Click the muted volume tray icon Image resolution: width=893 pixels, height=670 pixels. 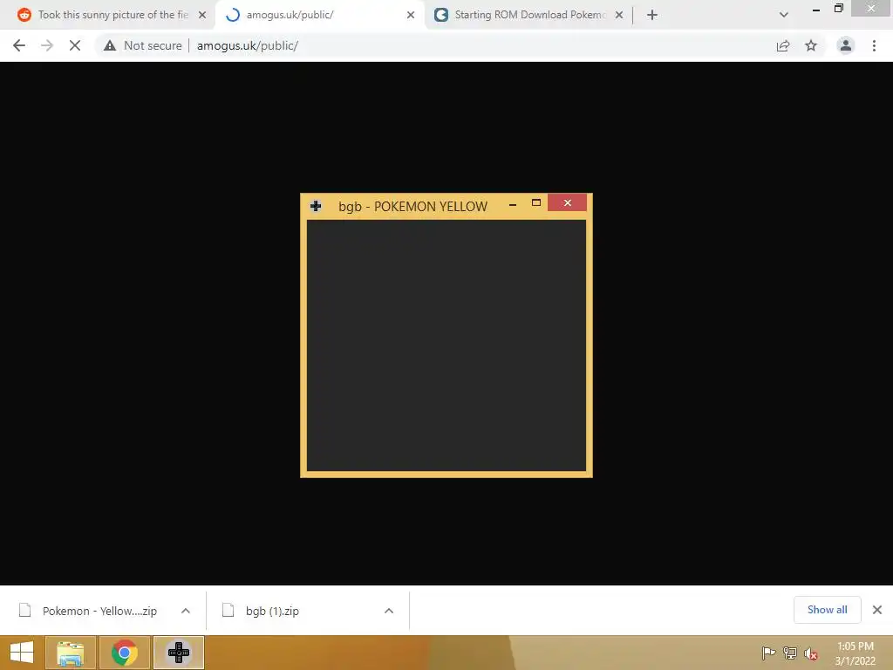(x=811, y=653)
